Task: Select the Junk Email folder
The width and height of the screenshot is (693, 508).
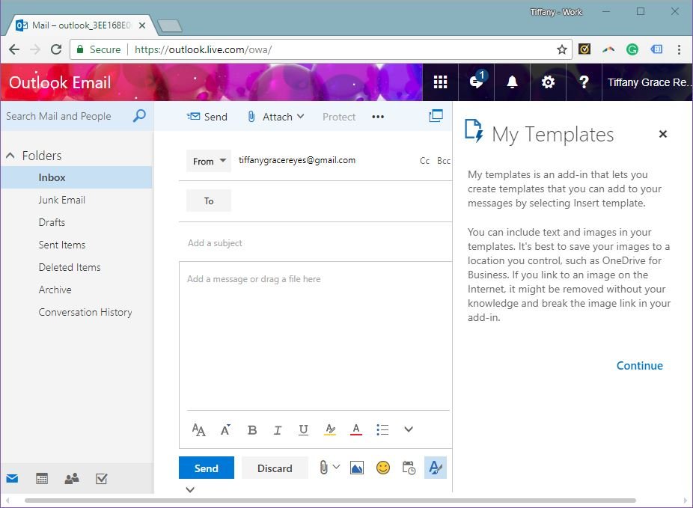Action: pyautogui.click(x=61, y=200)
